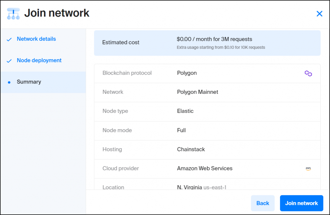Click the Elastic node type value
The width and height of the screenshot is (330, 215).
coord(185,111)
